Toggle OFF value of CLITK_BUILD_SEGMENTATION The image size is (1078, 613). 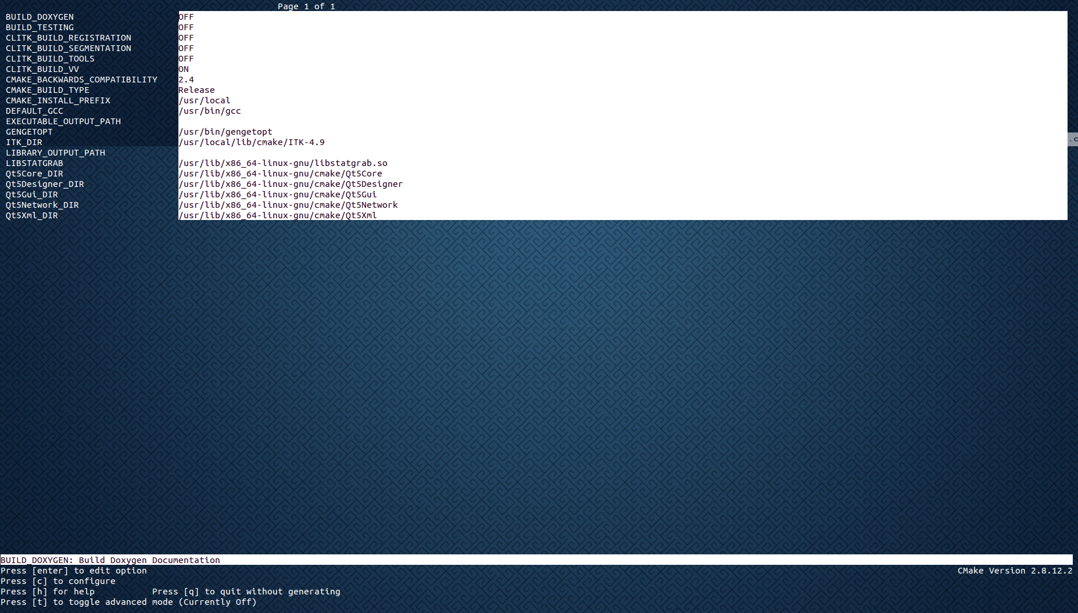pos(186,48)
